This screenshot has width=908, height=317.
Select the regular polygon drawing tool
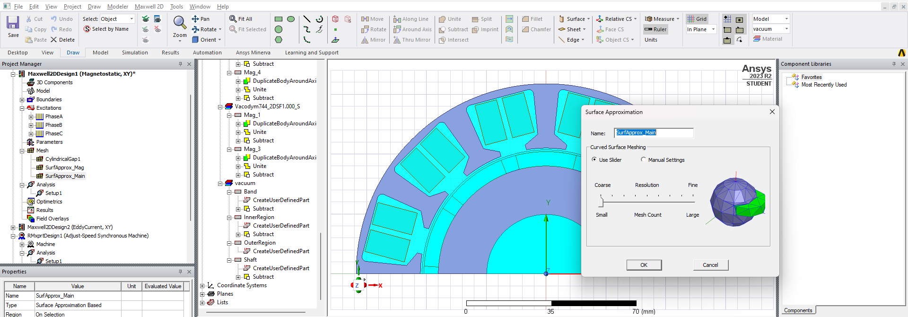pos(279,40)
